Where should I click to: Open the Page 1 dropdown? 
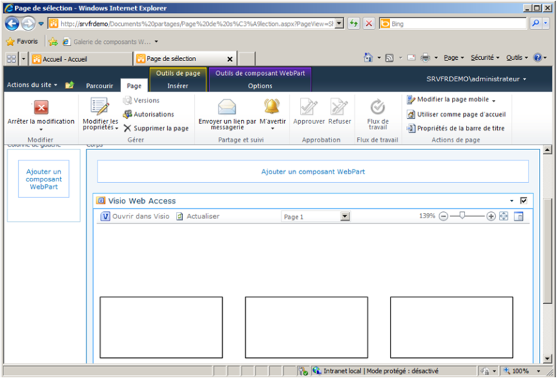(345, 216)
